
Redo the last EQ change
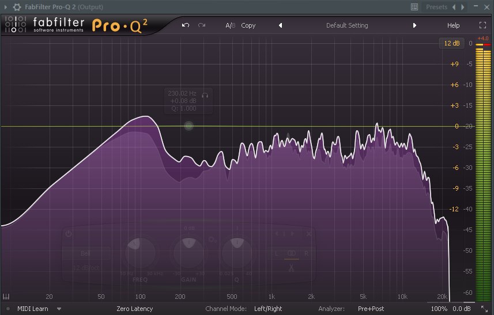click(202, 25)
